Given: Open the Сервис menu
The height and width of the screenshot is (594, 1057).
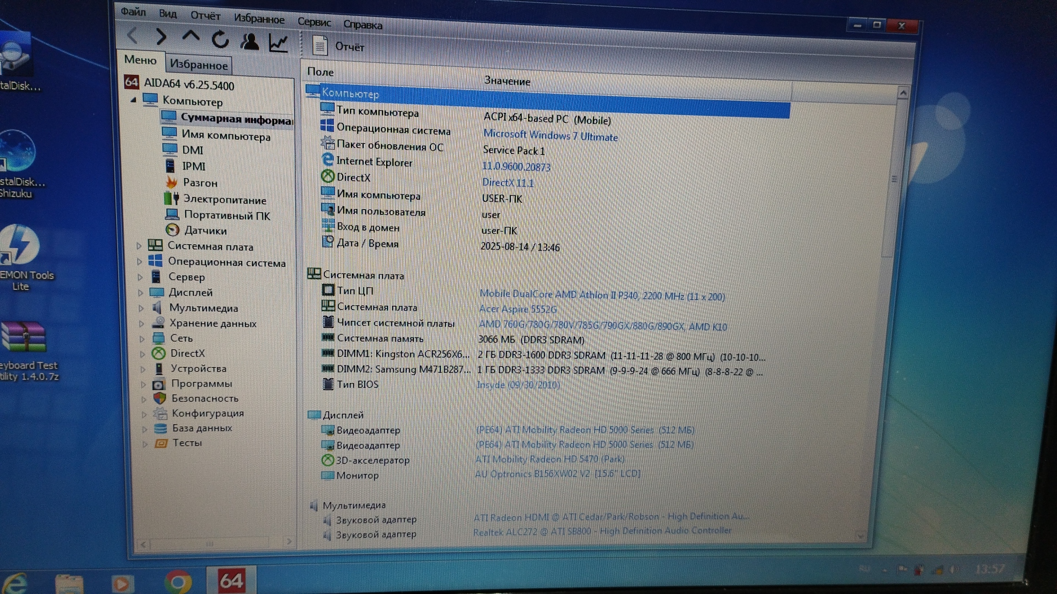Looking at the screenshot, I should coord(314,22).
